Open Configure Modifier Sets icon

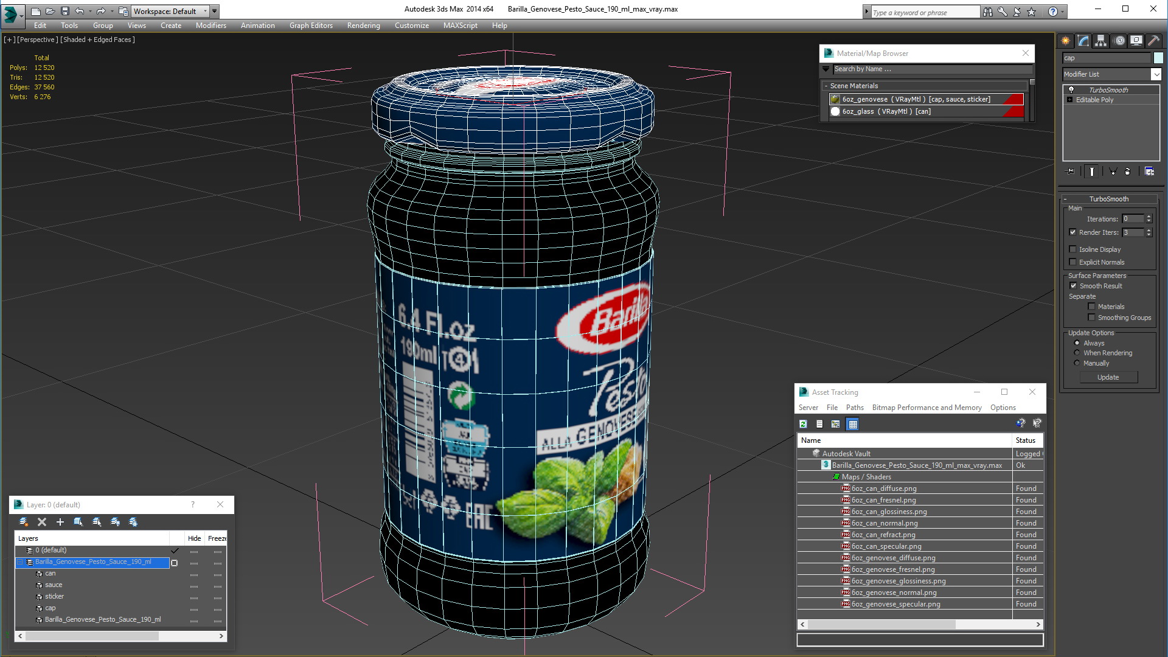[1149, 172]
